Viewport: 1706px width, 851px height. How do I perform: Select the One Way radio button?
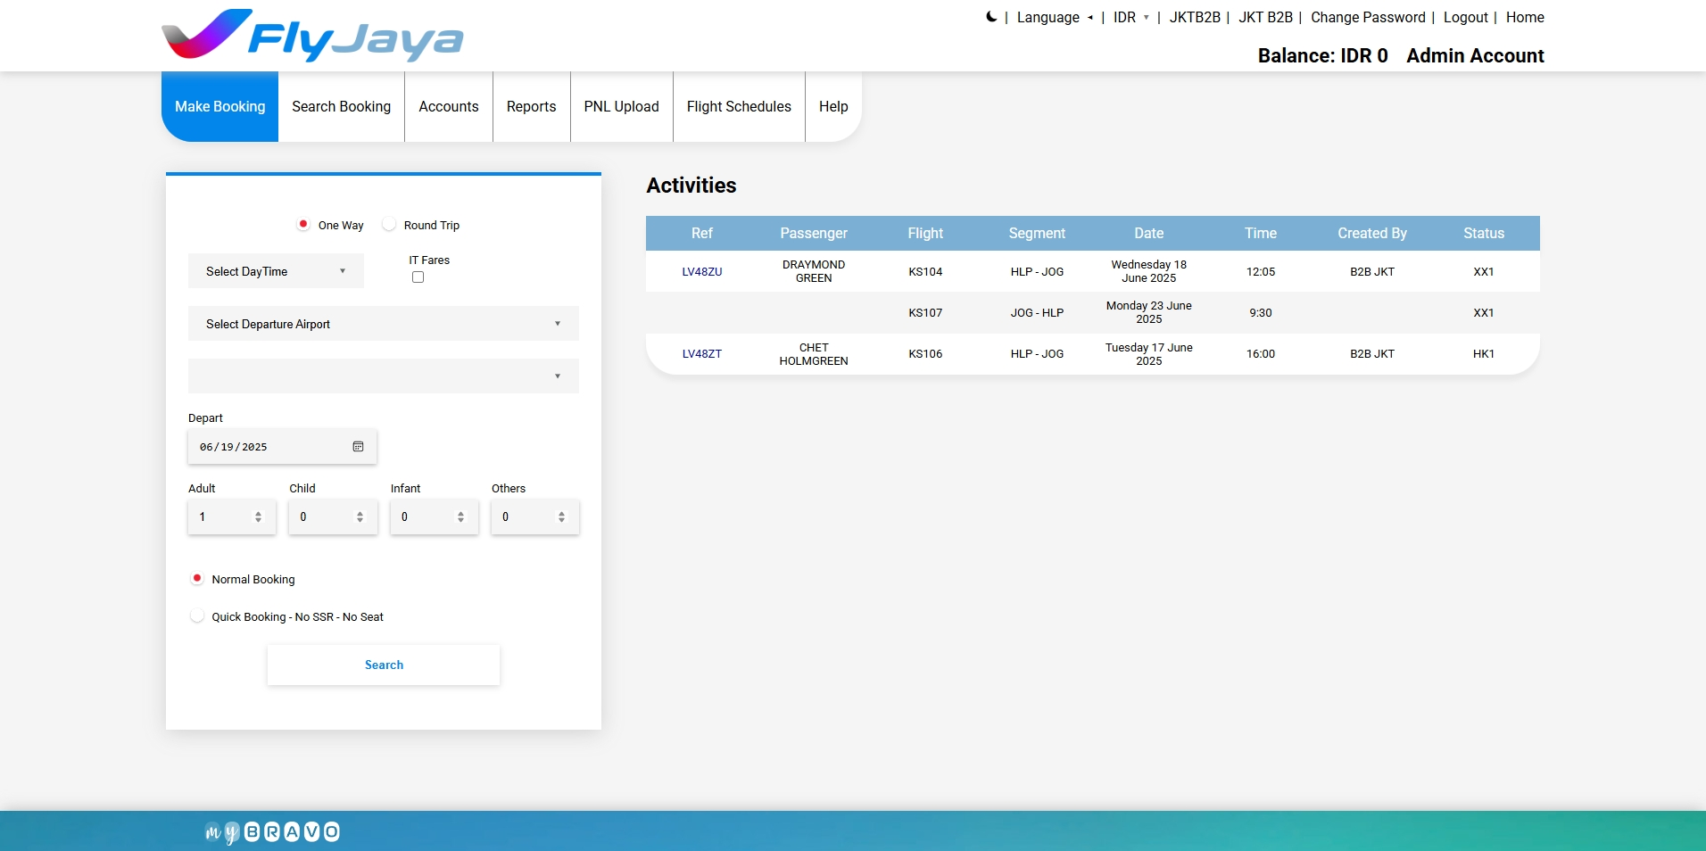click(303, 225)
